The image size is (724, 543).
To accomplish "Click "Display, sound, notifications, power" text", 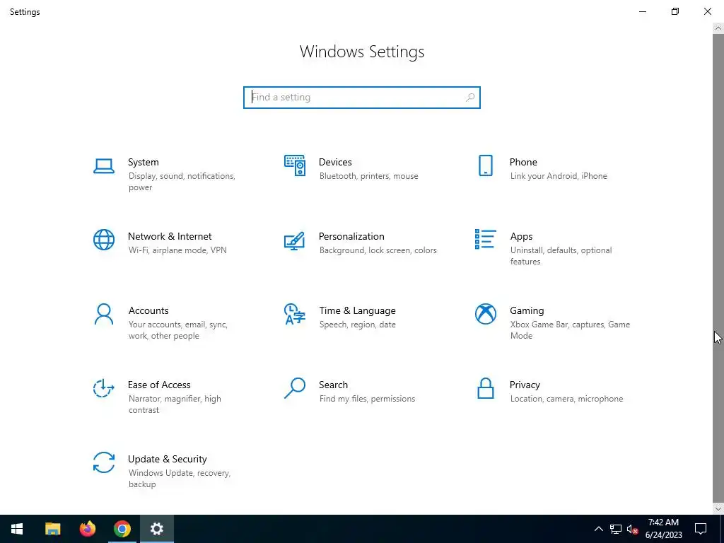I will 182,182.
